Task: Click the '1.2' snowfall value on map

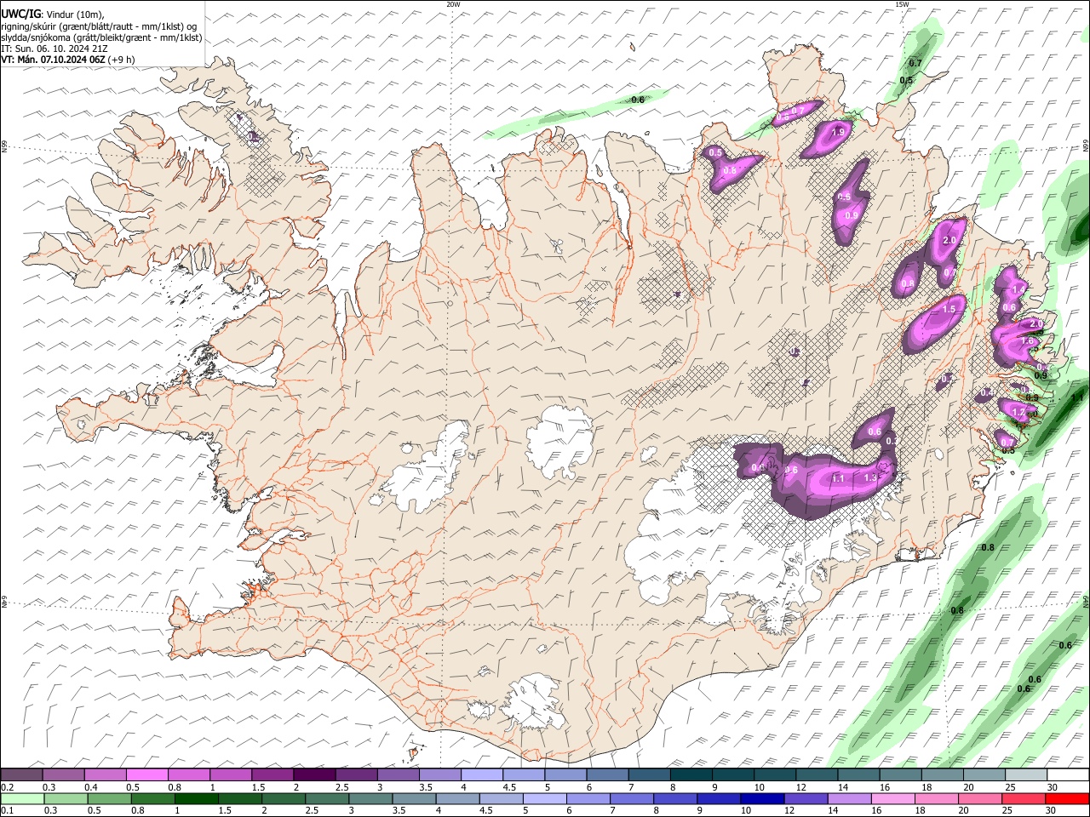Action: (1018, 412)
